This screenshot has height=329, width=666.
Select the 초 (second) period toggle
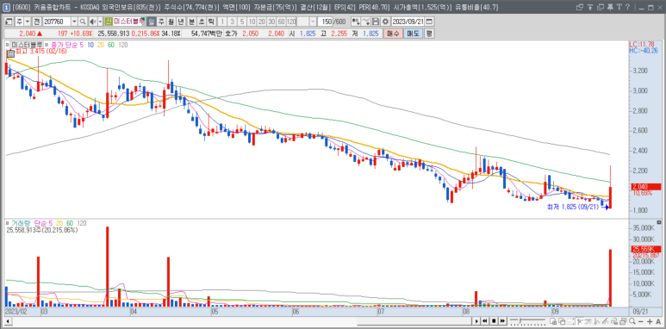(x=202, y=22)
